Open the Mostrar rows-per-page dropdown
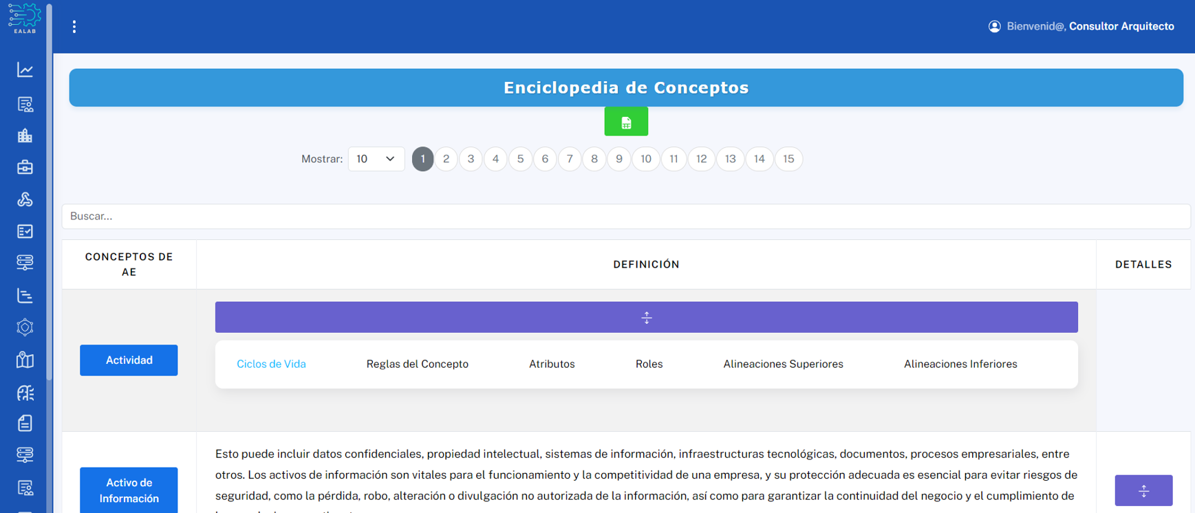Screen dimensions: 1195x513 tap(376, 159)
